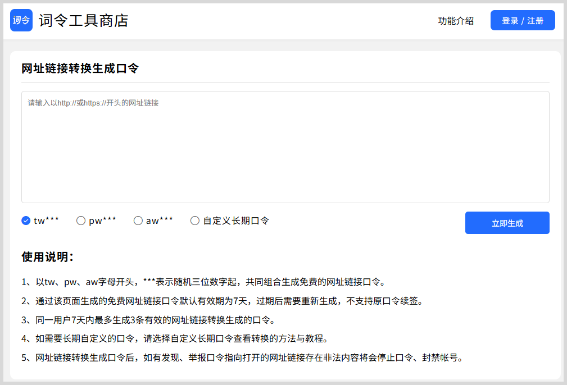Click instruction line 1 about tw、pw、aw prefixes
This screenshot has height=385, width=567.
(203, 282)
